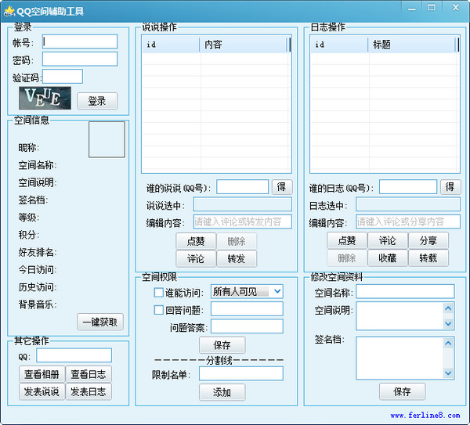The height and width of the screenshot is (425, 470).
Task: Enable the 谁能访问 checkbox
Action: point(158,293)
